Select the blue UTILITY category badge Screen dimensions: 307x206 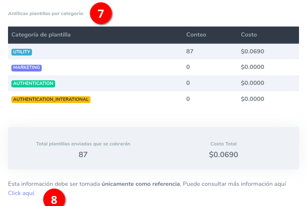tap(22, 52)
